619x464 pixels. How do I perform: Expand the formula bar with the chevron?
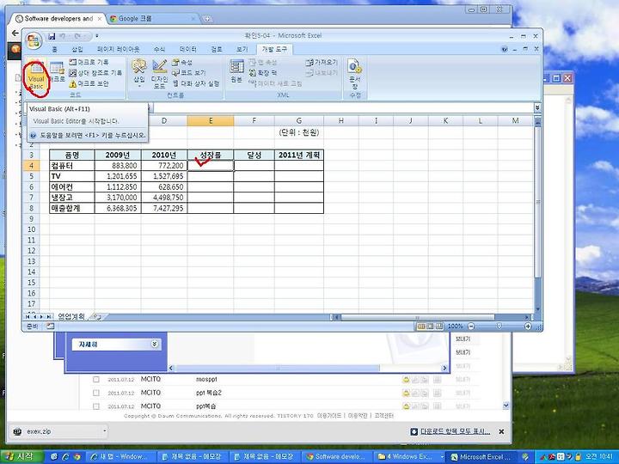click(537, 107)
